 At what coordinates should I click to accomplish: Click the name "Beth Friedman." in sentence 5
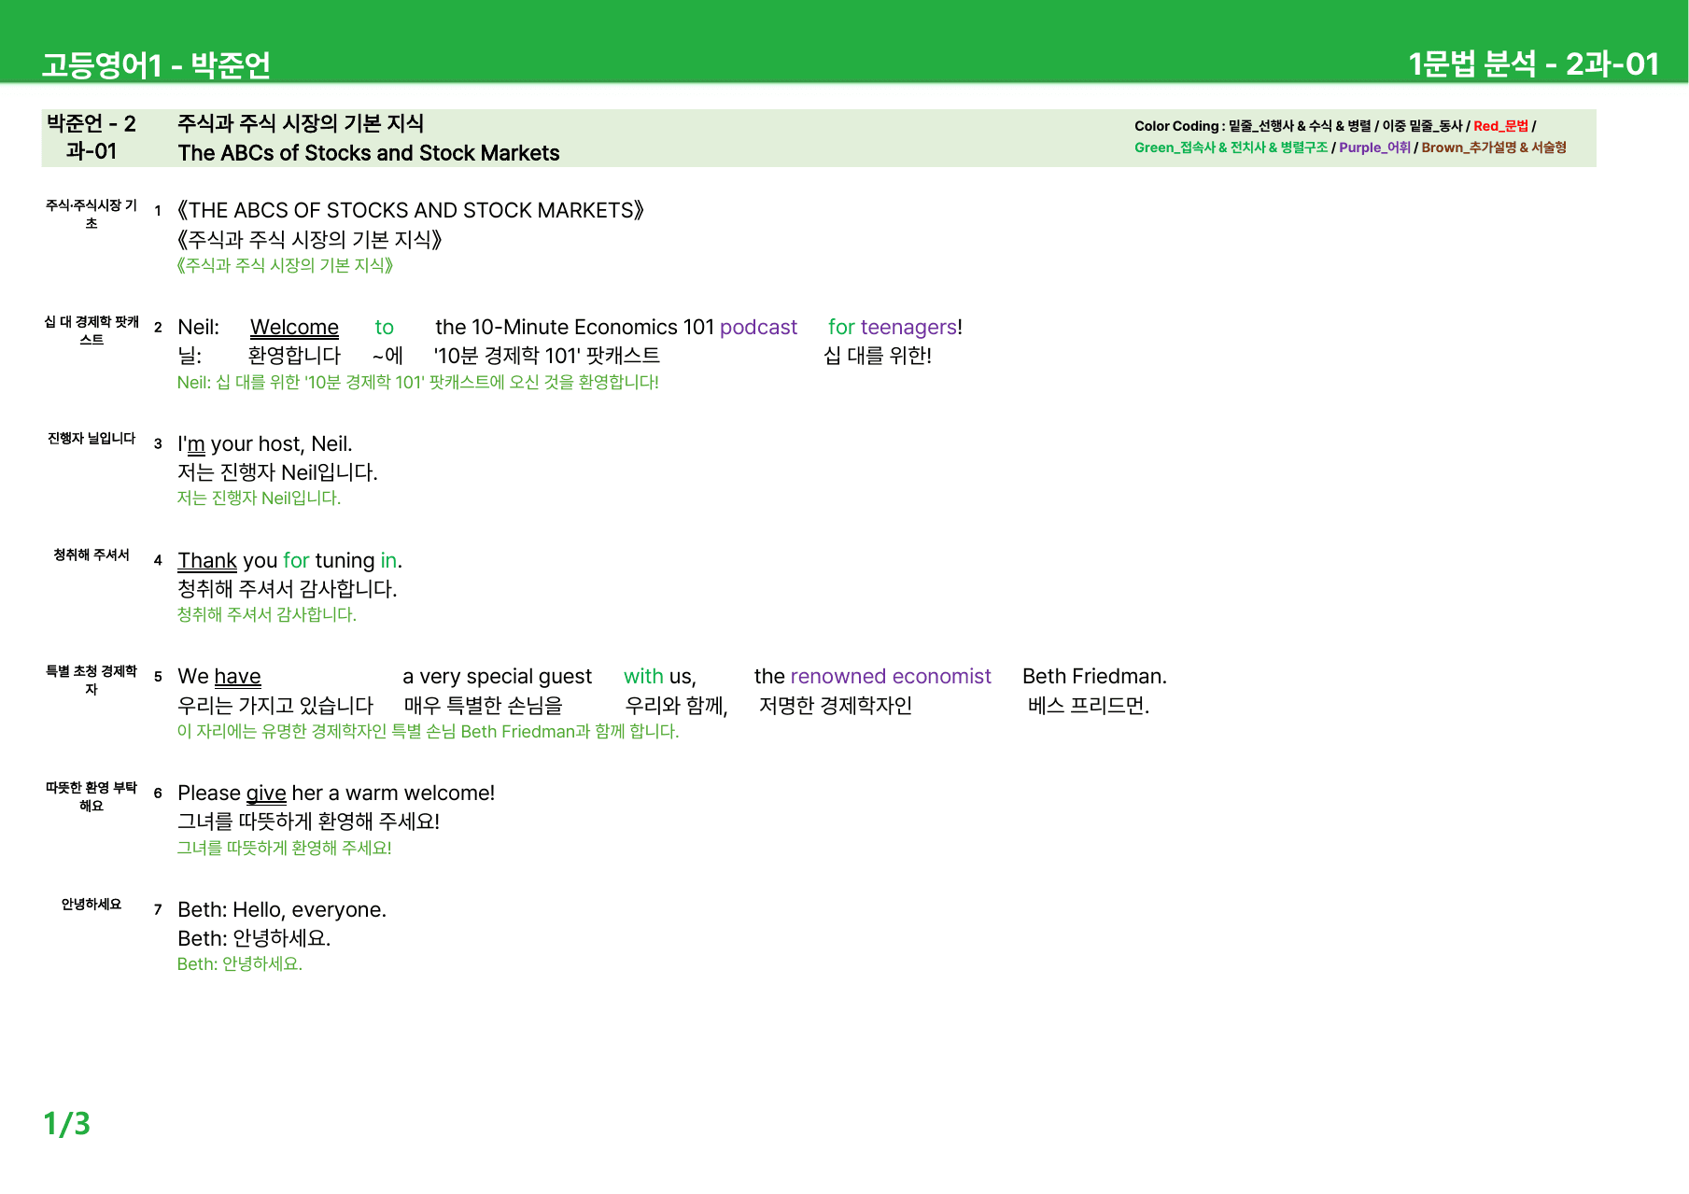1094,677
